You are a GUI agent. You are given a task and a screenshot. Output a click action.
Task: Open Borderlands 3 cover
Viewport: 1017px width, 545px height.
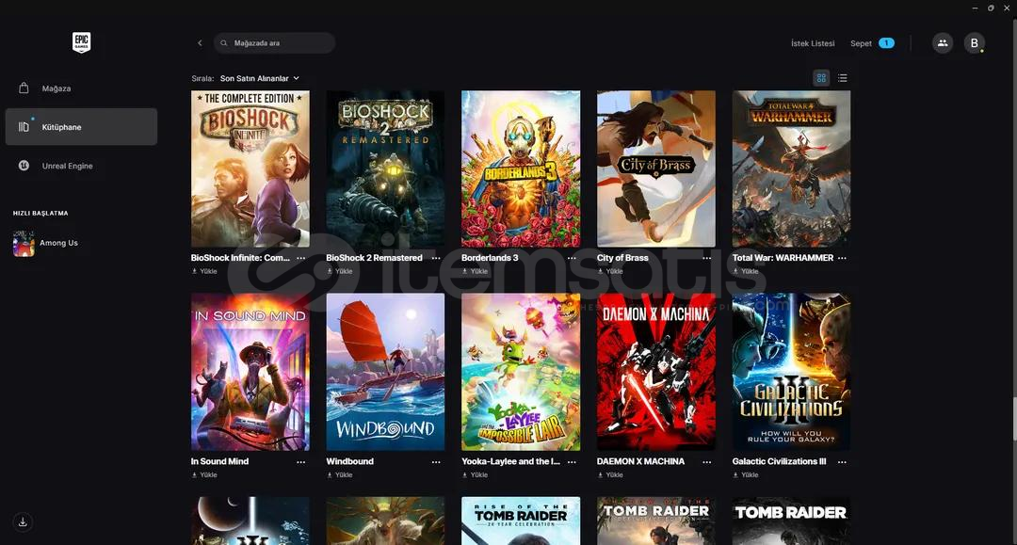(521, 168)
